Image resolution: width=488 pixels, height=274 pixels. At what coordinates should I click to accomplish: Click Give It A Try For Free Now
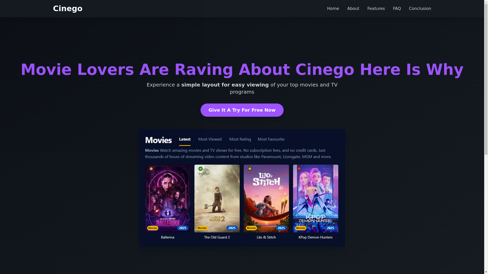242,110
